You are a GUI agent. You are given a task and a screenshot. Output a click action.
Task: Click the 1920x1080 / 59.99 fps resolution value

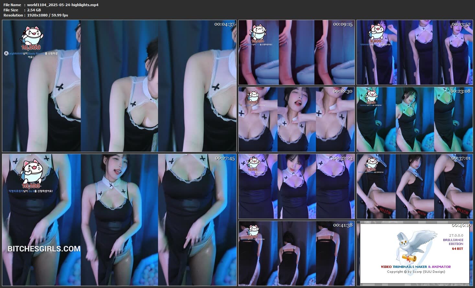click(48, 15)
